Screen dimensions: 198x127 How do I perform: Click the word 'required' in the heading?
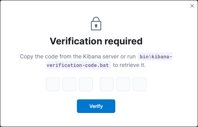(124, 42)
